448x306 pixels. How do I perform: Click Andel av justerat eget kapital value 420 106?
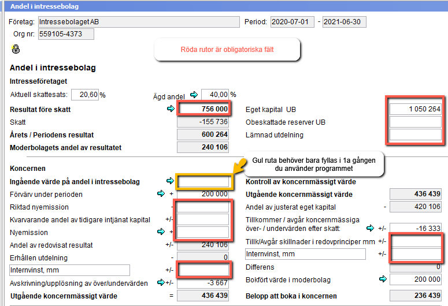coord(416,207)
